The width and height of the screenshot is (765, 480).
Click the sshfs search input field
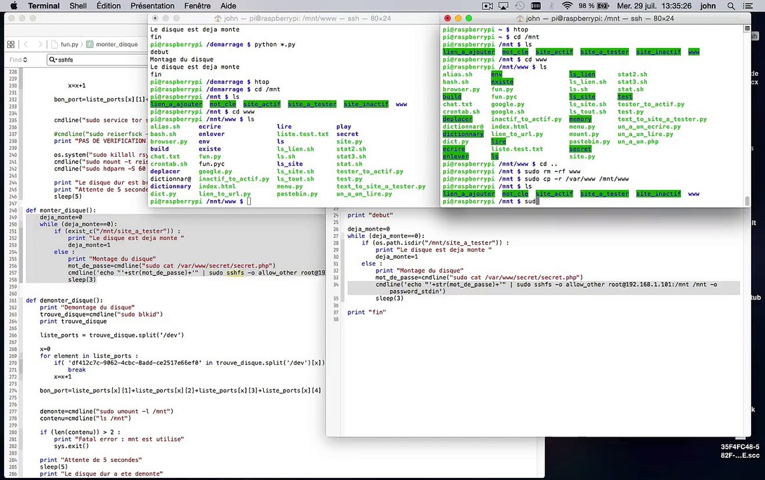point(100,60)
